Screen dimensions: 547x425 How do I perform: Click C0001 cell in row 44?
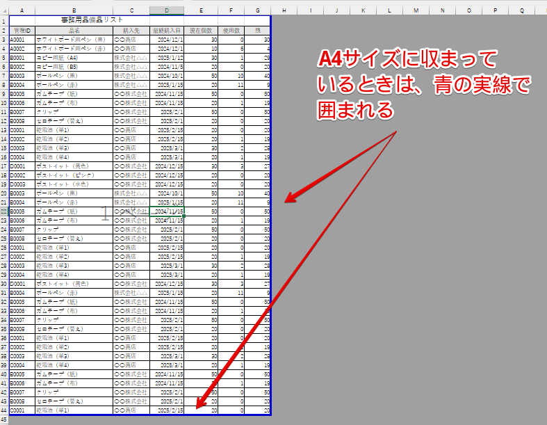(x=22, y=410)
